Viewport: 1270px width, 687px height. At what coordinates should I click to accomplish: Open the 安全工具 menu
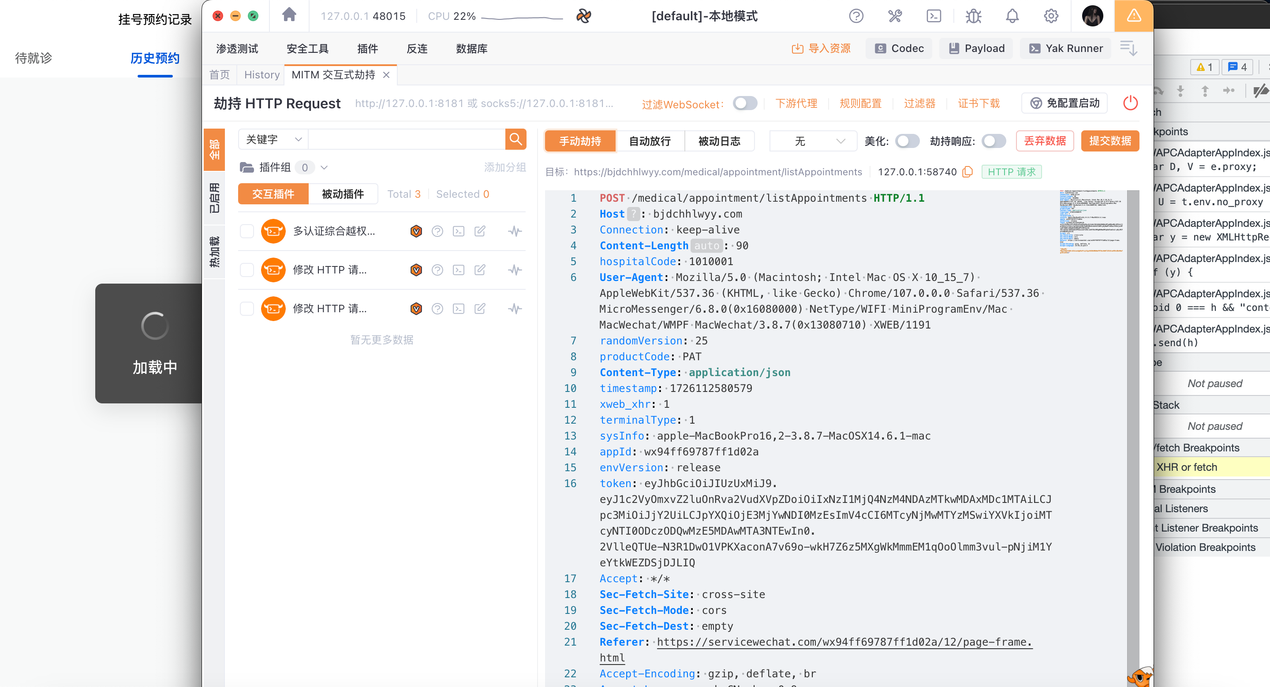(x=307, y=49)
